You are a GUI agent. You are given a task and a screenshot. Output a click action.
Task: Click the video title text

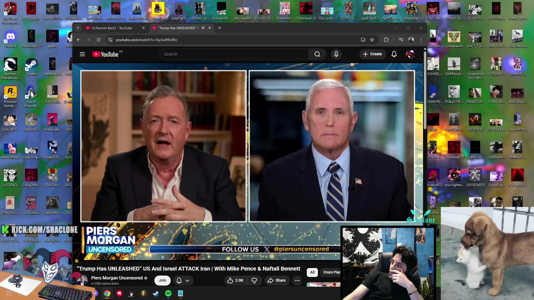point(188,269)
